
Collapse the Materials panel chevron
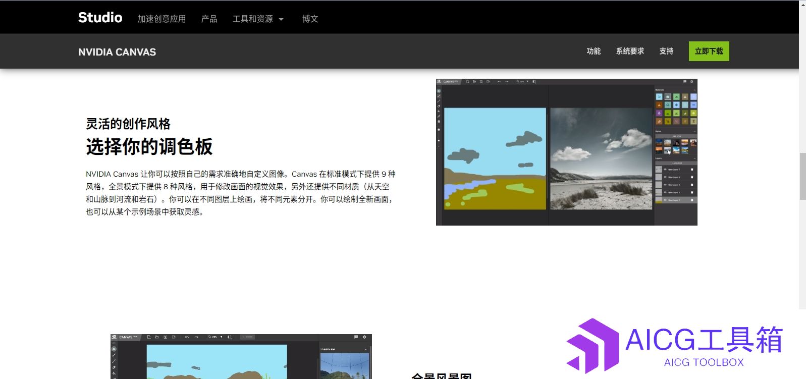[x=694, y=90]
